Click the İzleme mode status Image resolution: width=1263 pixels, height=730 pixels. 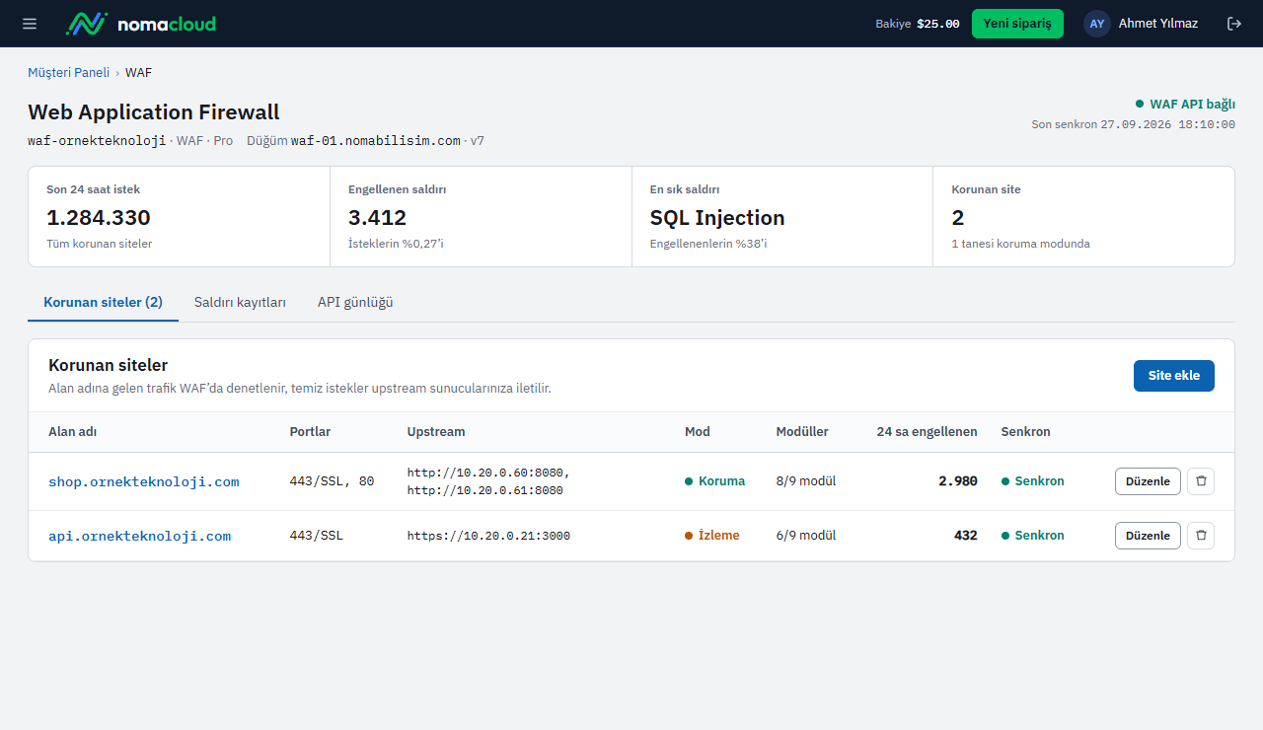(x=712, y=536)
